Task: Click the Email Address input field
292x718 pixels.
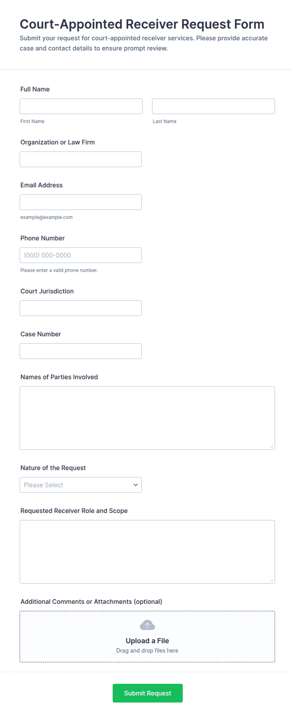Action: point(81,202)
